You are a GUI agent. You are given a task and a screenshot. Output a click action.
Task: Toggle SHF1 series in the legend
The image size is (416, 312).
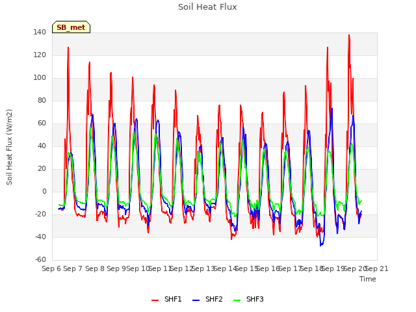[166, 299]
